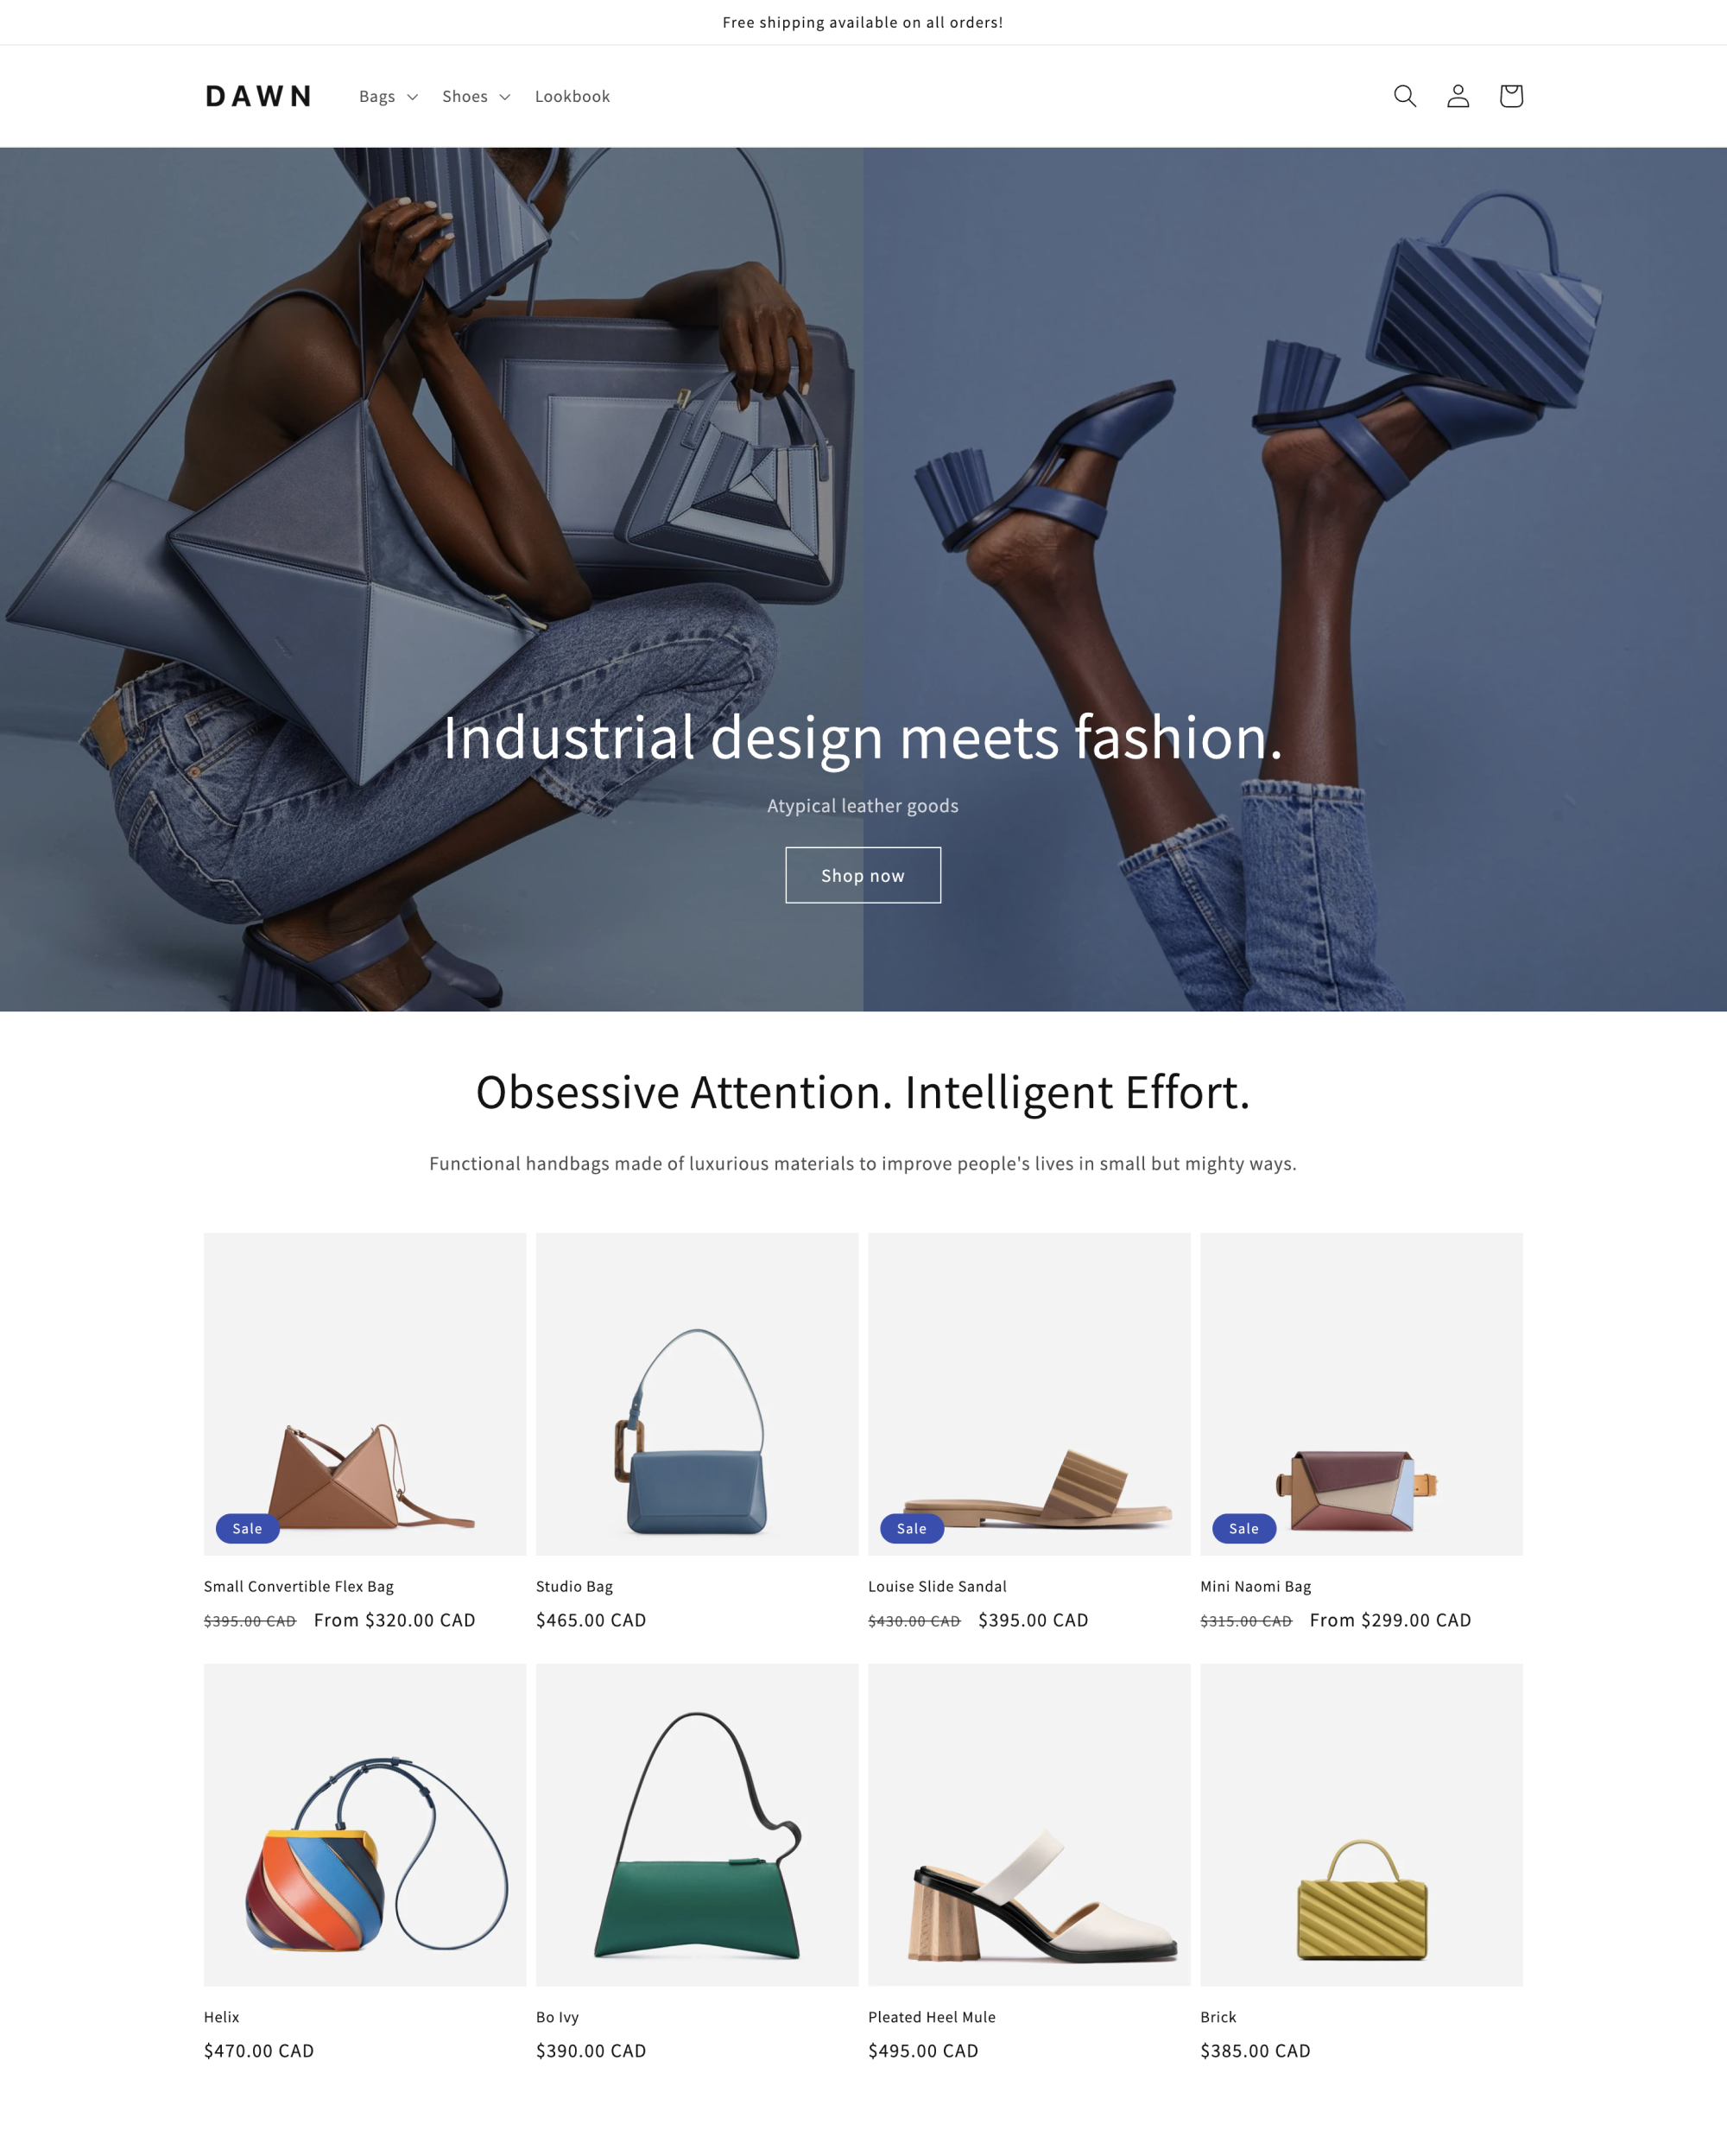1727x2156 pixels.
Task: Open the Lookbook menu item
Action: pos(571,95)
